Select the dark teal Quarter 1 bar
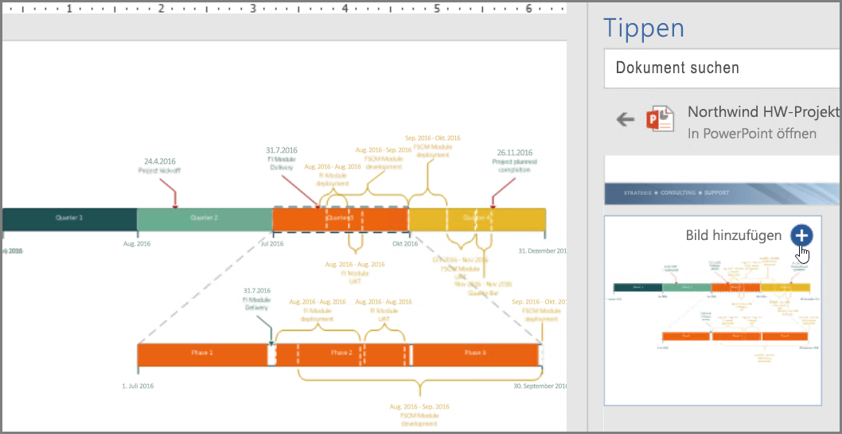 (x=69, y=219)
